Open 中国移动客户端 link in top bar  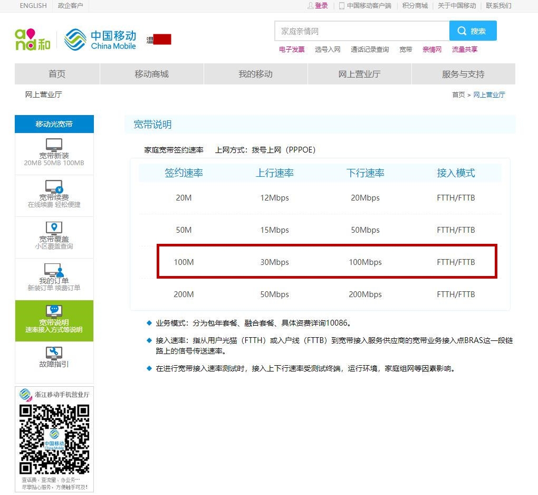pyautogui.click(x=369, y=6)
